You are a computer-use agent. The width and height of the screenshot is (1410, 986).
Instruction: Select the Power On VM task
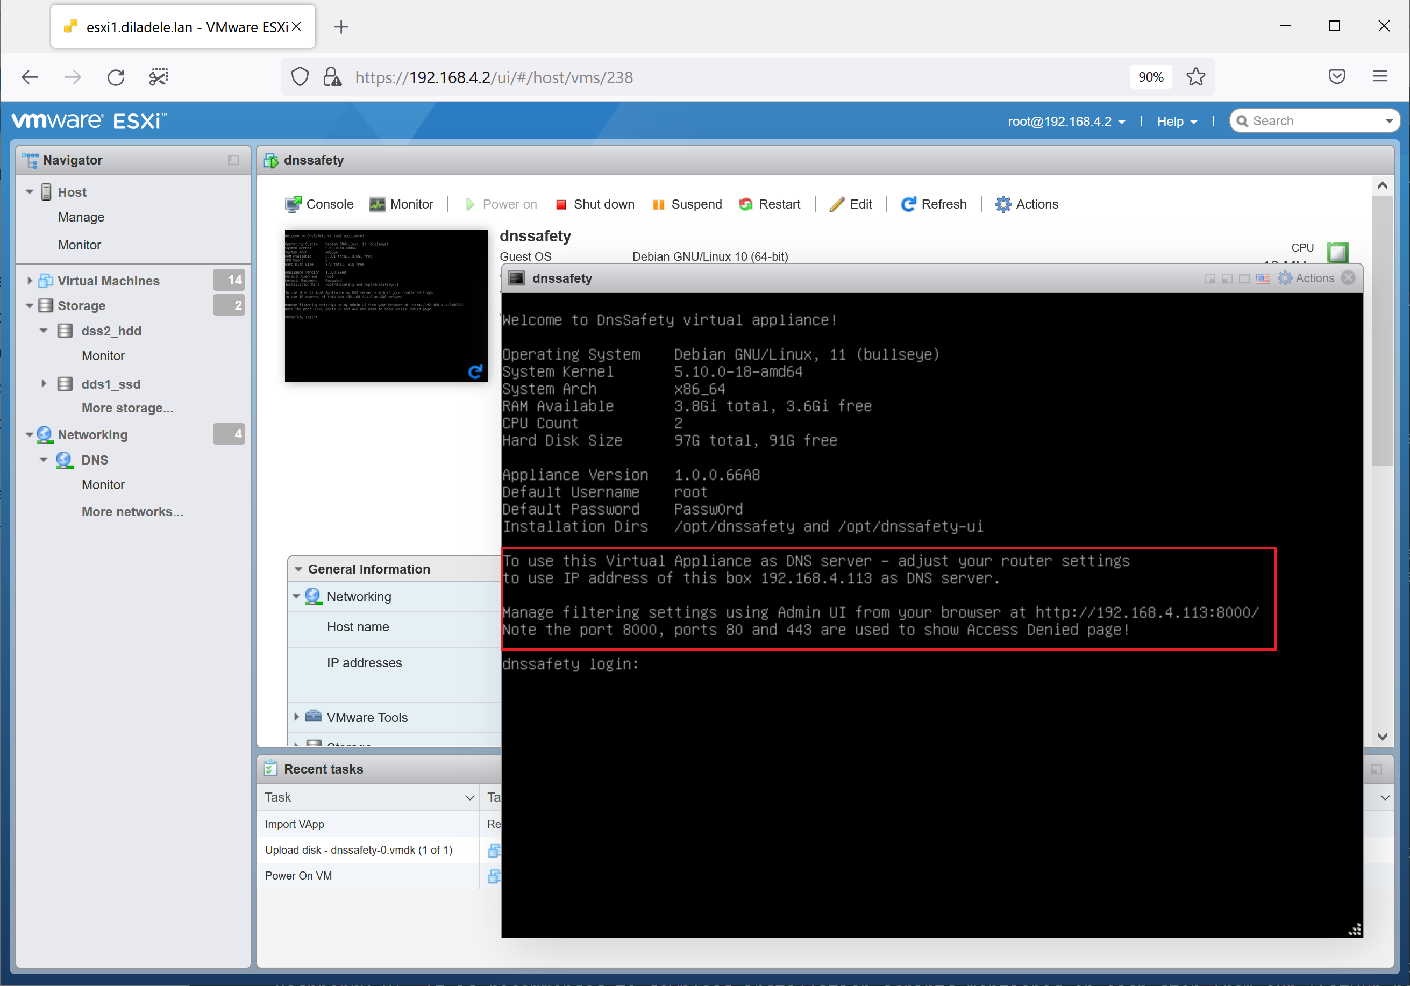(367, 876)
